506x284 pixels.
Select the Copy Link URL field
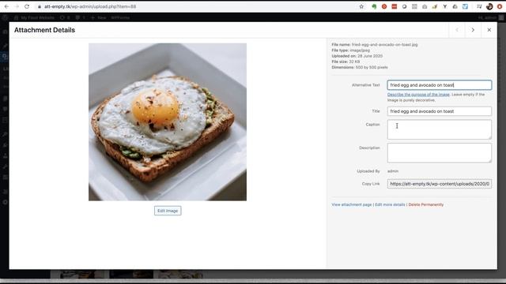click(440, 184)
